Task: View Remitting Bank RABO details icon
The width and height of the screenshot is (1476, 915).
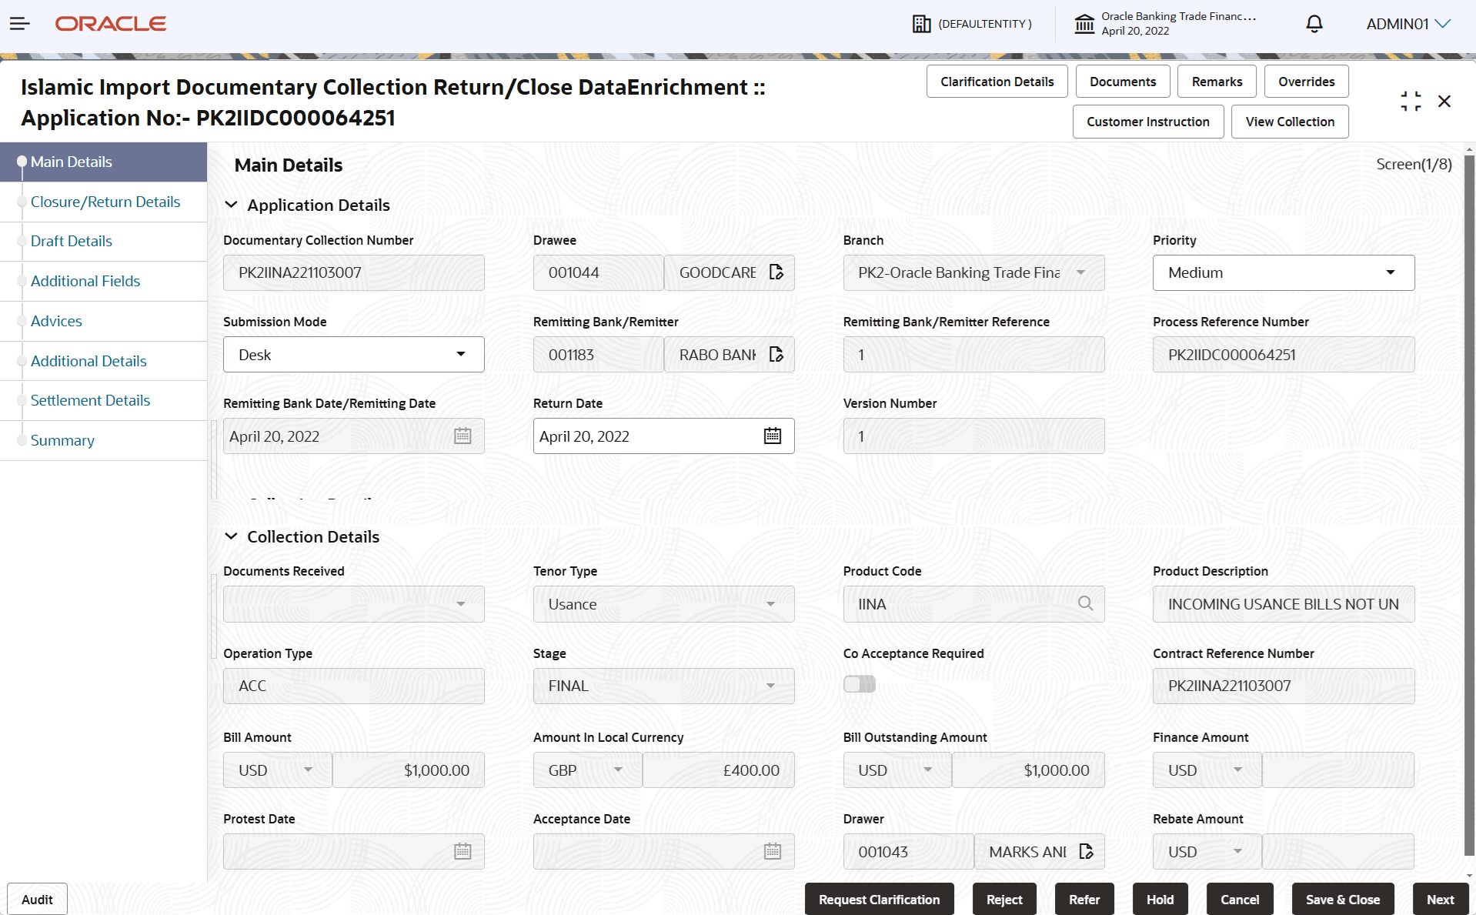Action: coord(776,355)
